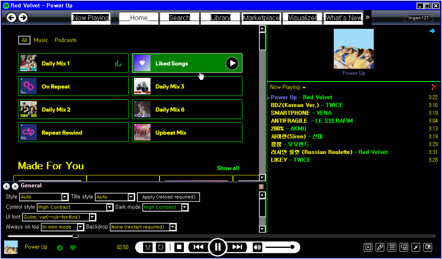The width and height of the screenshot is (442, 259).
Task: Click the settings panel scrollbar down arrow
Action: 262,229
